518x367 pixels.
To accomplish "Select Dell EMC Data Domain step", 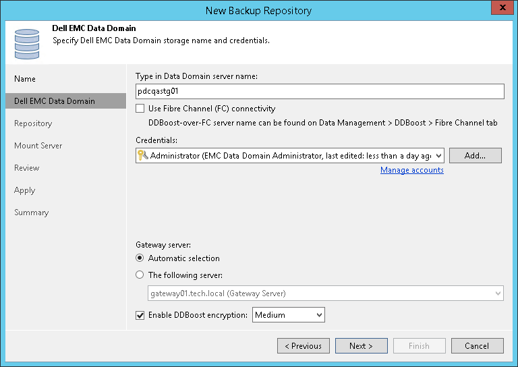I will coord(54,101).
